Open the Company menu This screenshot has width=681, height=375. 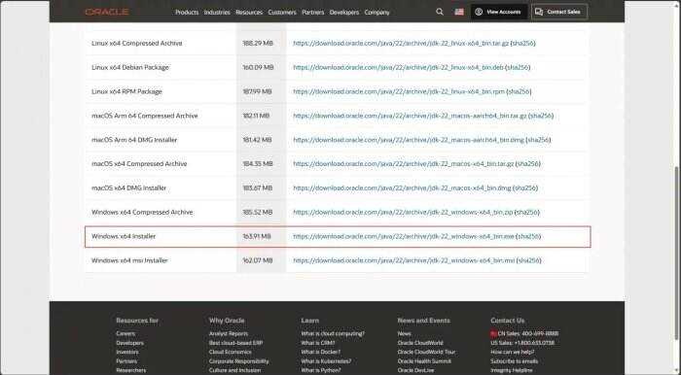(x=377, y=12)
